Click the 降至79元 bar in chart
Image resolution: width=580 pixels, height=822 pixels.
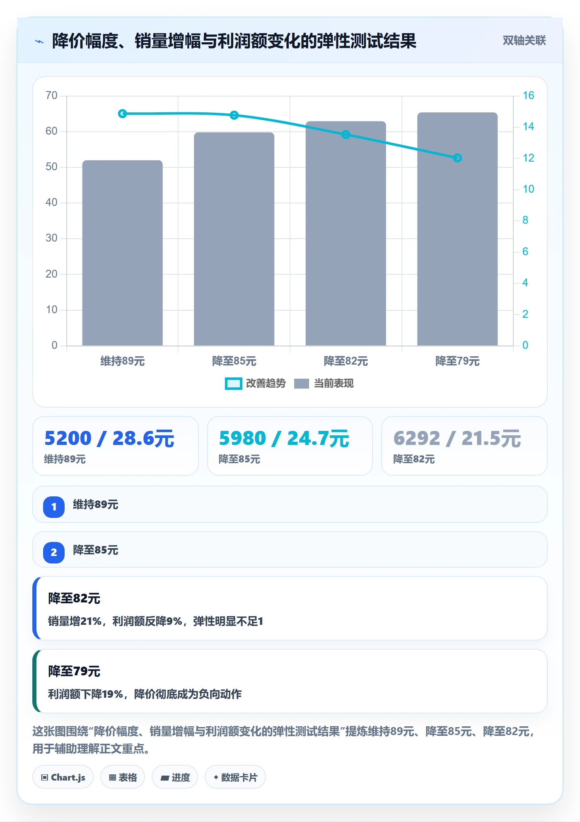[x=457, y=229]
